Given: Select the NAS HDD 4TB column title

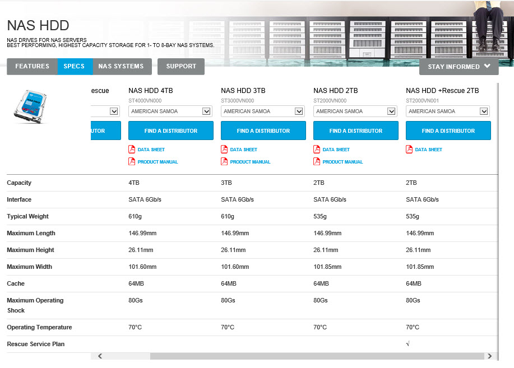Looking at the screenshot, I should pos(150,91).
